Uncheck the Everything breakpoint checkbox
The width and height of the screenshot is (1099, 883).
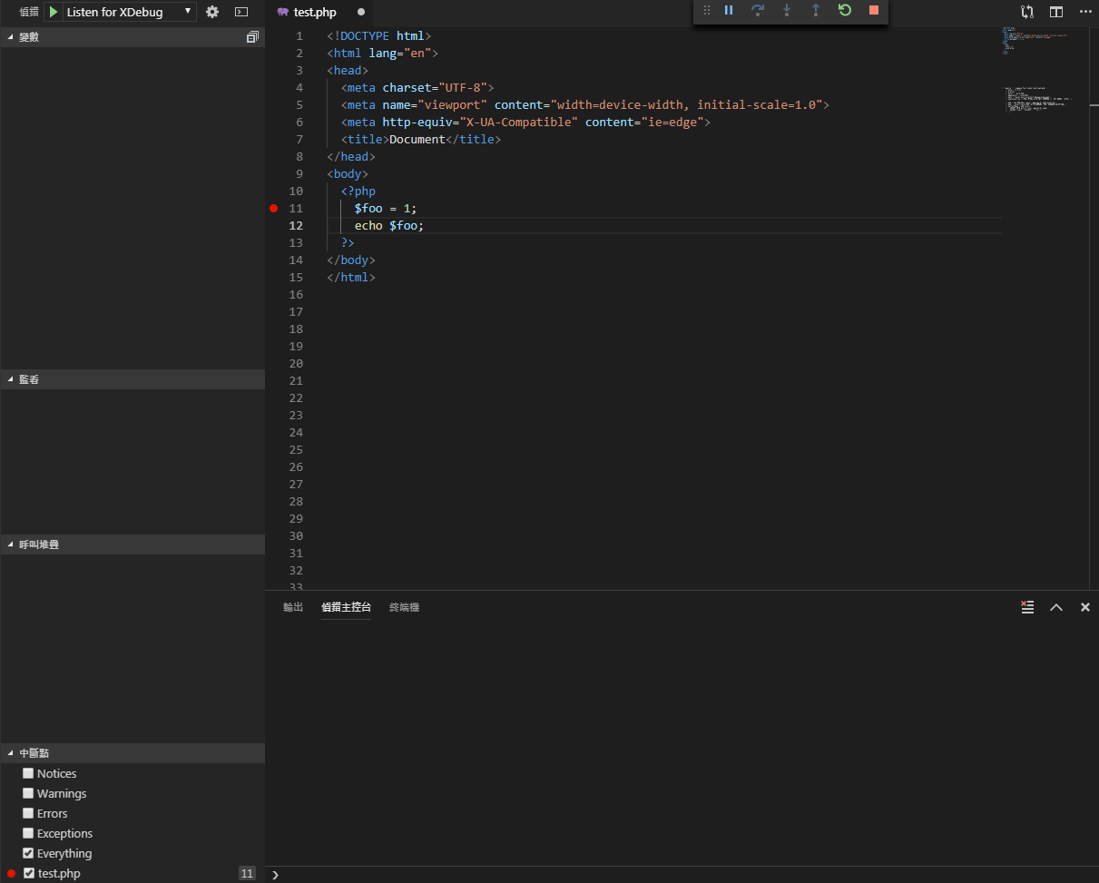[x=28, y=853]
